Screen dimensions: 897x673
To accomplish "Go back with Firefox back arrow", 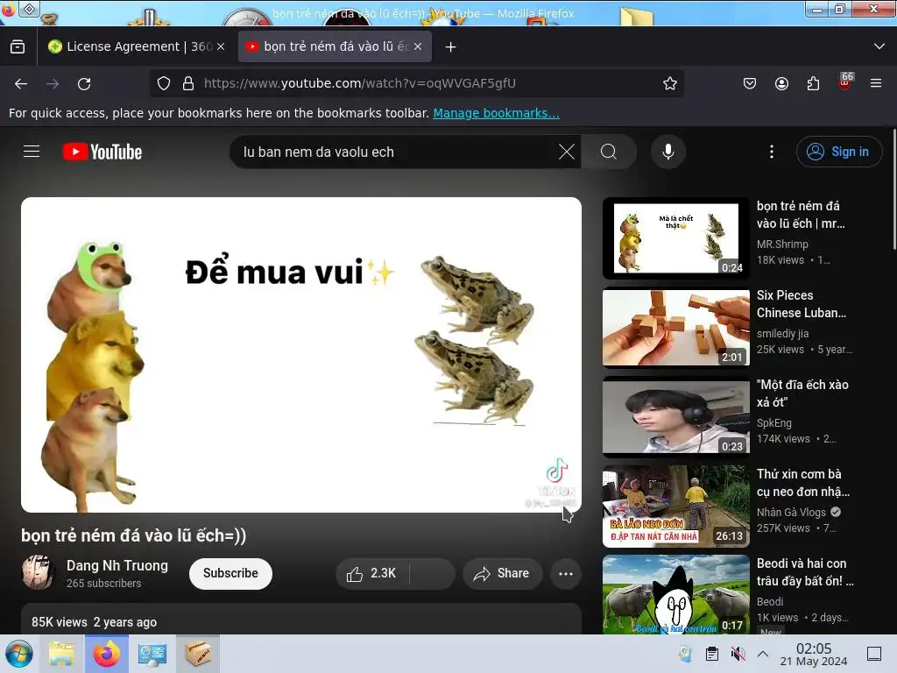I will click(x=21, y=83).
